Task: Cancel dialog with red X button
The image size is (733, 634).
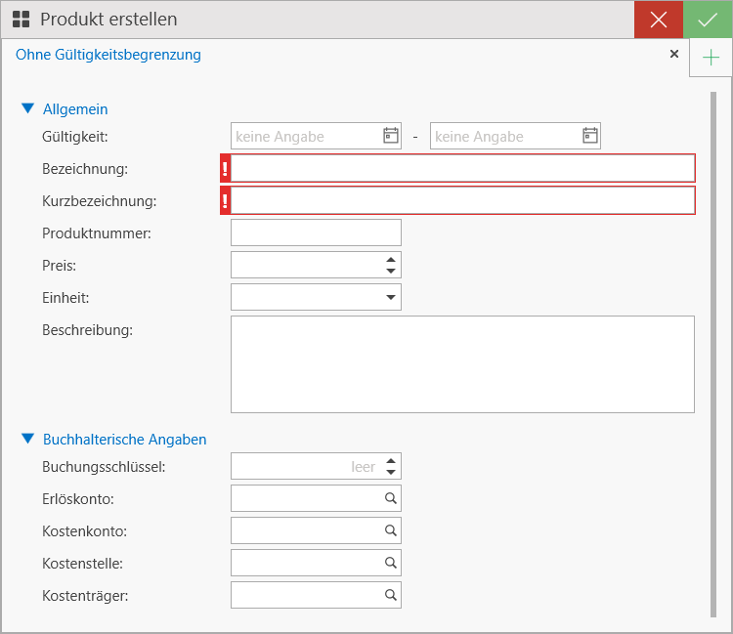Action: pyautogui.click(x=659, y=20)
